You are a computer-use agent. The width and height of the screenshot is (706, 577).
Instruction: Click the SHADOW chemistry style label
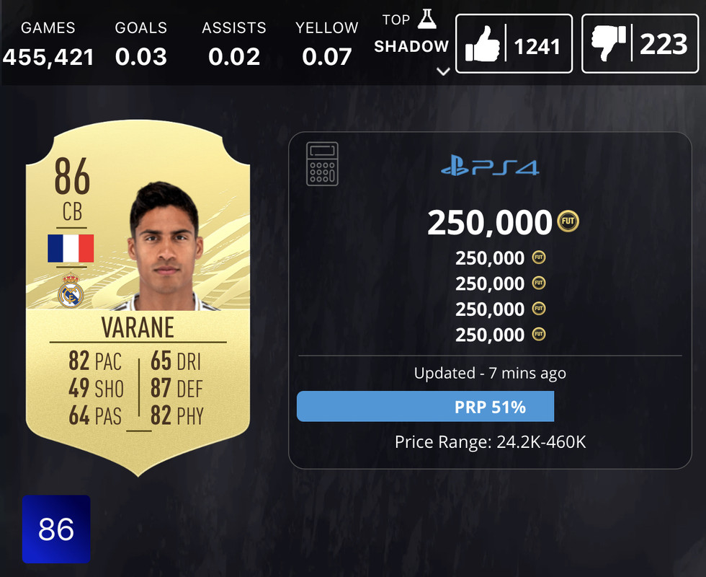pyautogui.click(x=411, y=46)
